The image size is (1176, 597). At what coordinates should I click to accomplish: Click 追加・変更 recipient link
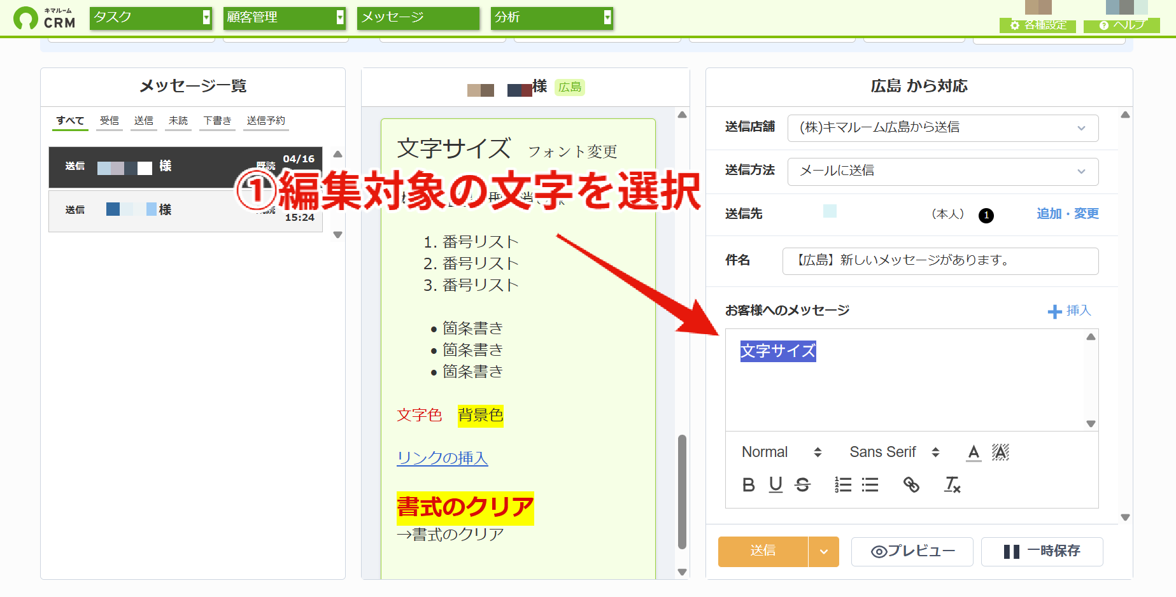coord(1068,214)
